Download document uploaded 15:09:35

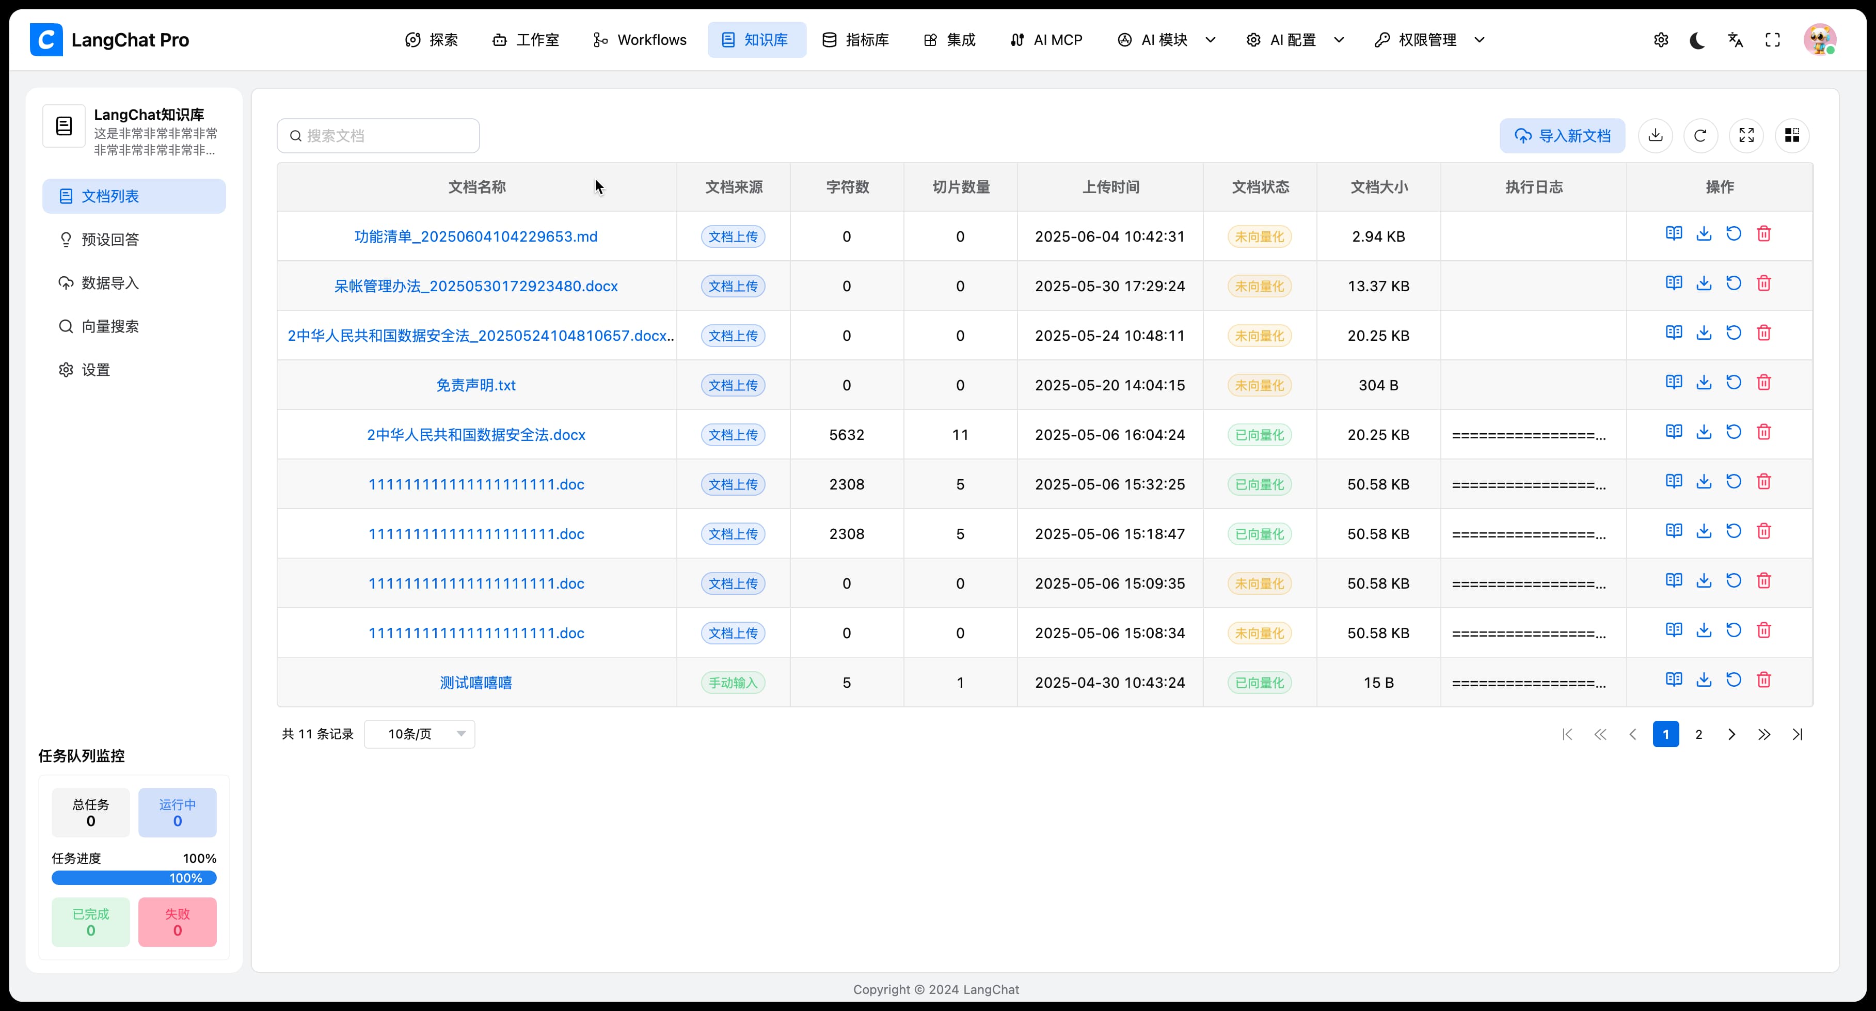pos(1704,580)
